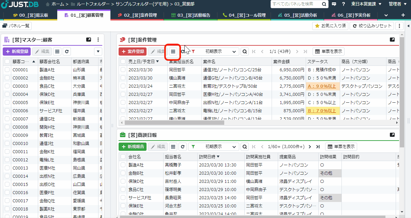Click the refresh icon in マスター:顧客 panel

(x=66, y=52)
